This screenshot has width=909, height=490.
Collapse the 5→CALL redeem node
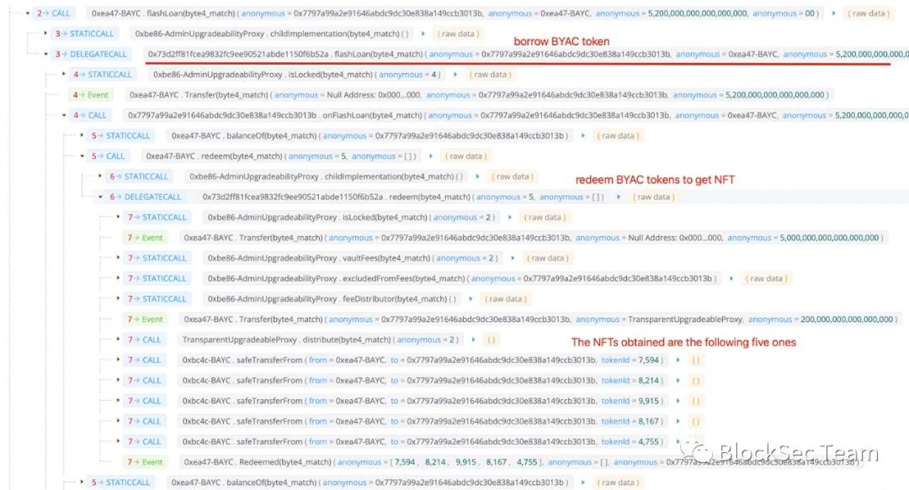(82, 156)
